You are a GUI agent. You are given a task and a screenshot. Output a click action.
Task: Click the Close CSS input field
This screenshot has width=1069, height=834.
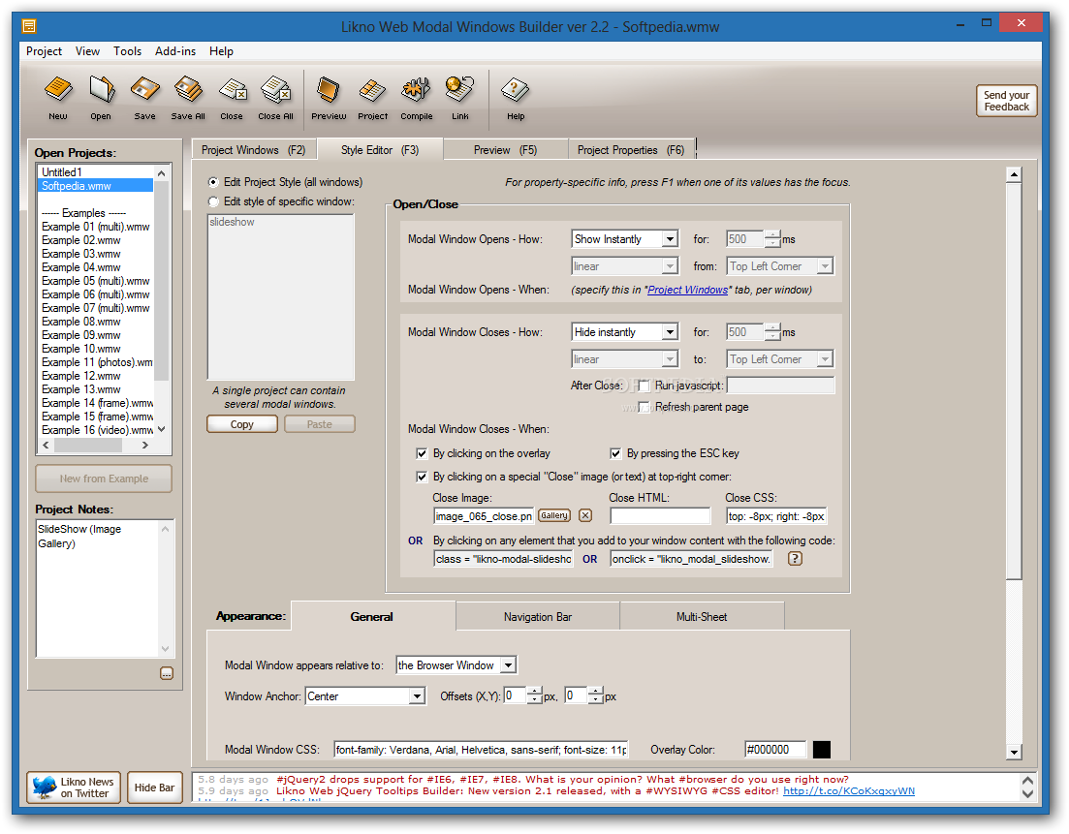pos(776,515)
